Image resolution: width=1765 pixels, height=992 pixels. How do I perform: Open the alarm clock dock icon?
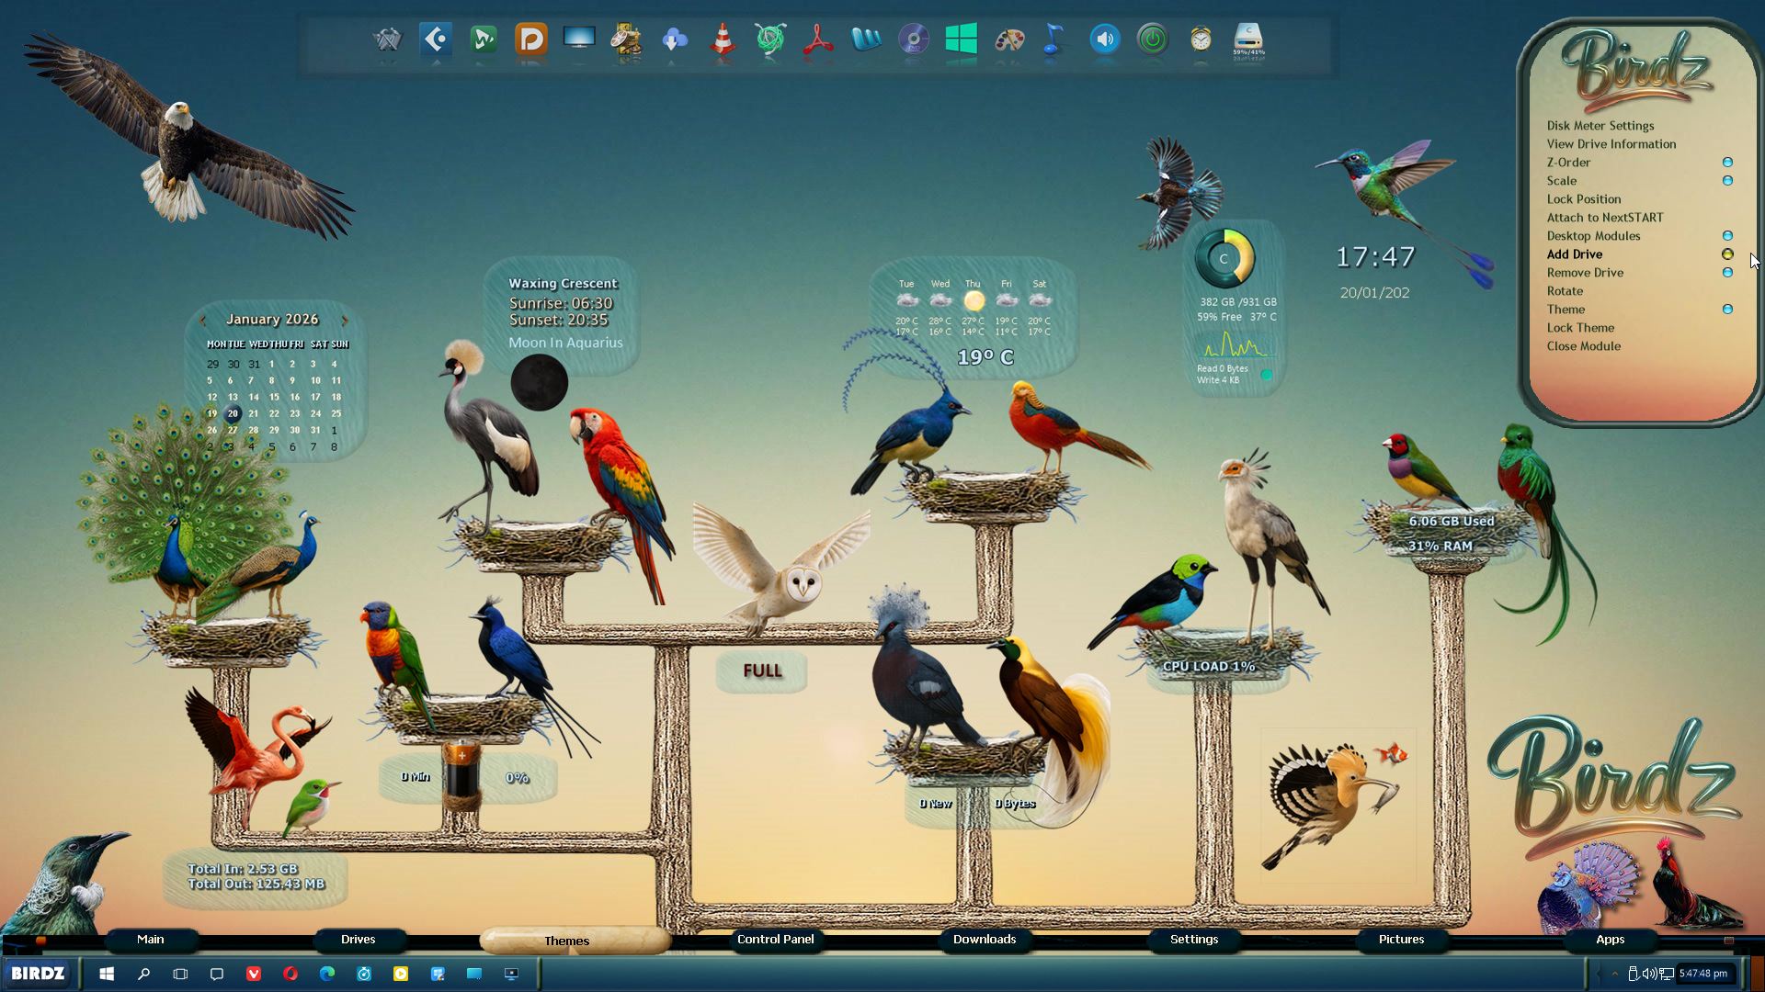tap(1201, 39)
